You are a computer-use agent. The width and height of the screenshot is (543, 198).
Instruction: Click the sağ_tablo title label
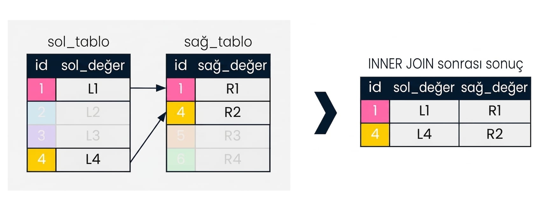pyautogui.click(x=218, y=42)
